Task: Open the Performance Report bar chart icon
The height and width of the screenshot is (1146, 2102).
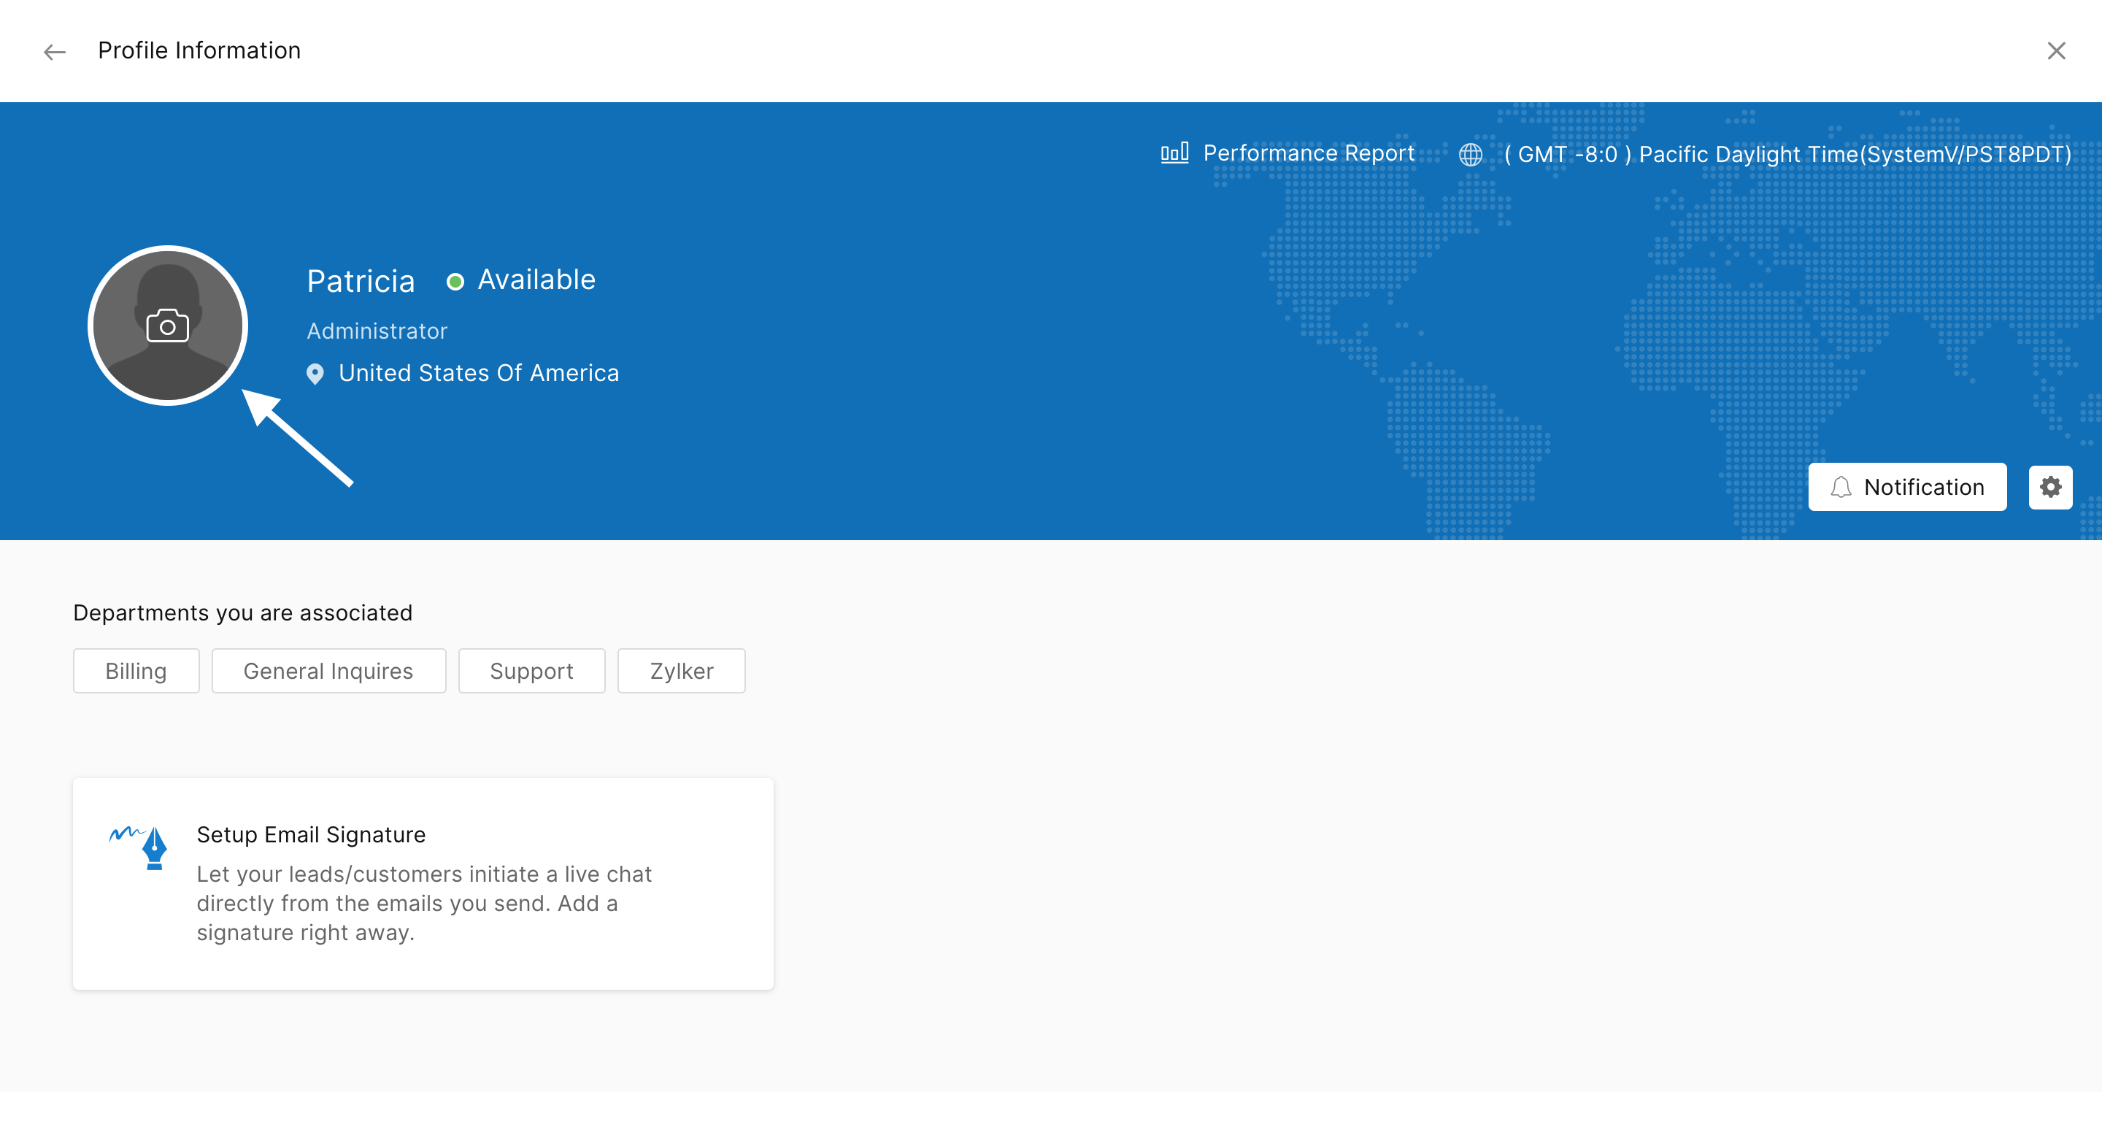Action: point(1174,153)
